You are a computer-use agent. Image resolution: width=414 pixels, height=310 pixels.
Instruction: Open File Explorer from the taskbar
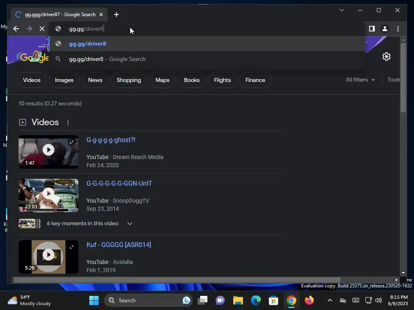click(238, 300)
